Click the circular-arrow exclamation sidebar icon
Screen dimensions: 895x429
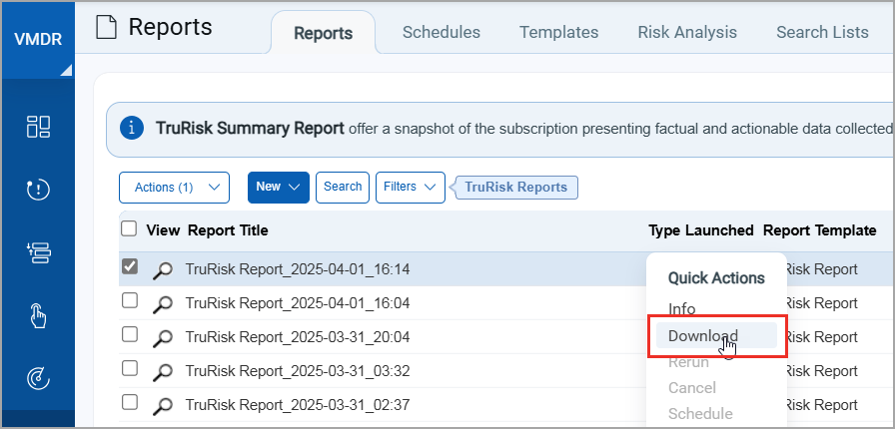38,190
